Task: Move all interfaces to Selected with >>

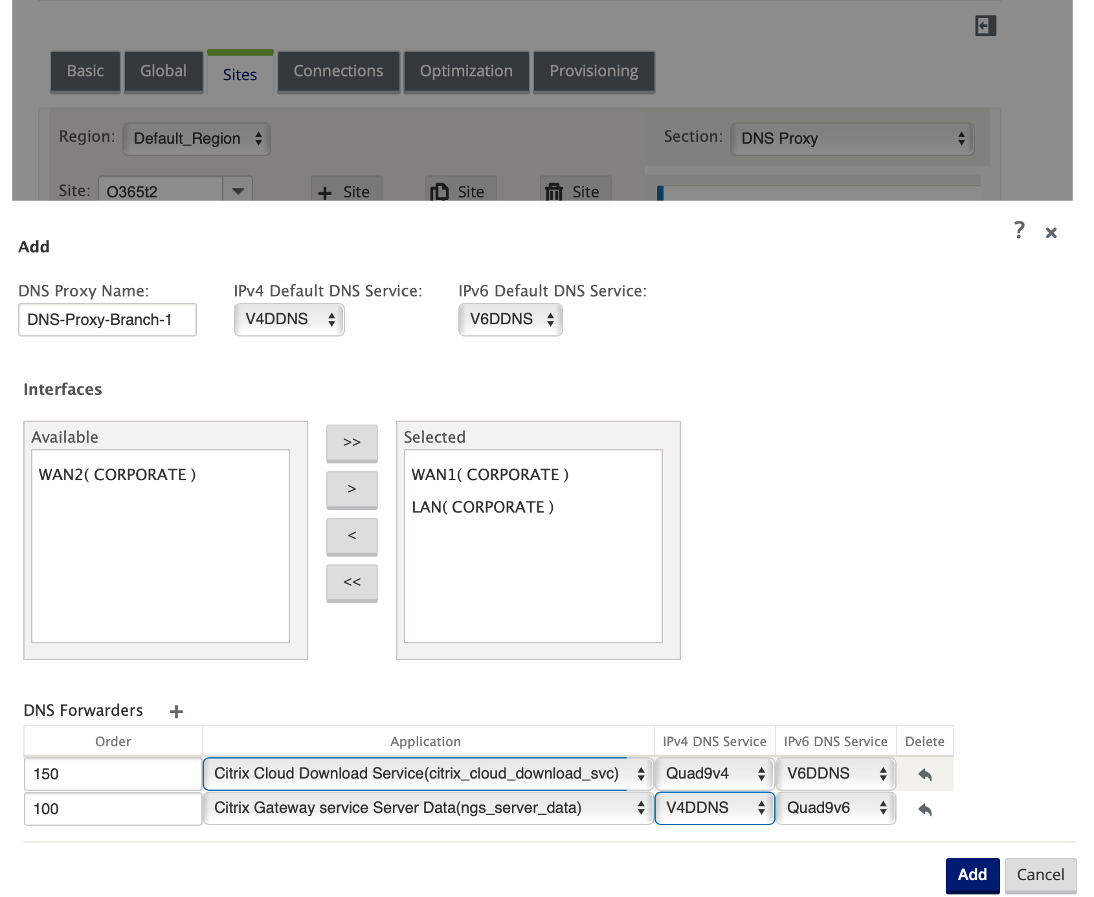Action: (x=352, y=443)
